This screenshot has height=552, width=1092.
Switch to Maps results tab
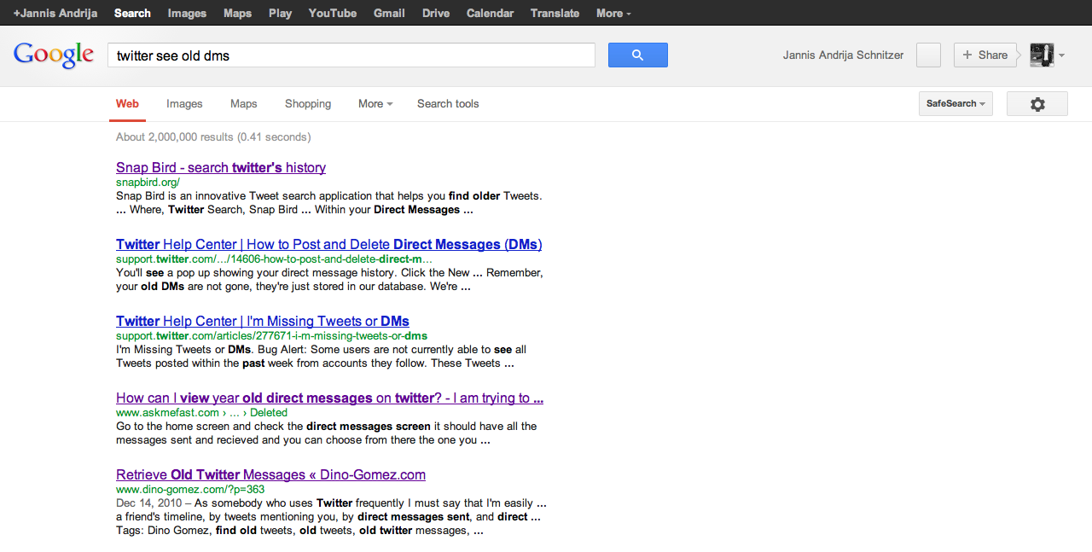(243, 104)
